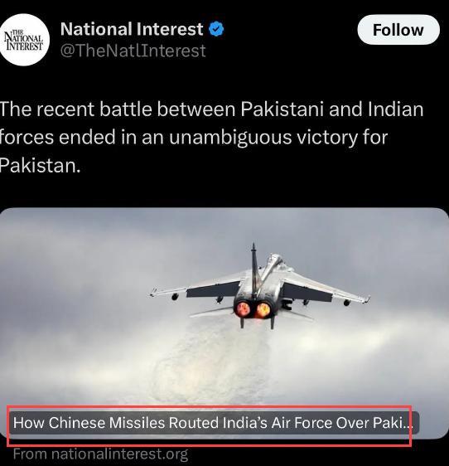The image size is (449, 466).
Task: Click the blue verified badge
Action: (x=217, y=29)
